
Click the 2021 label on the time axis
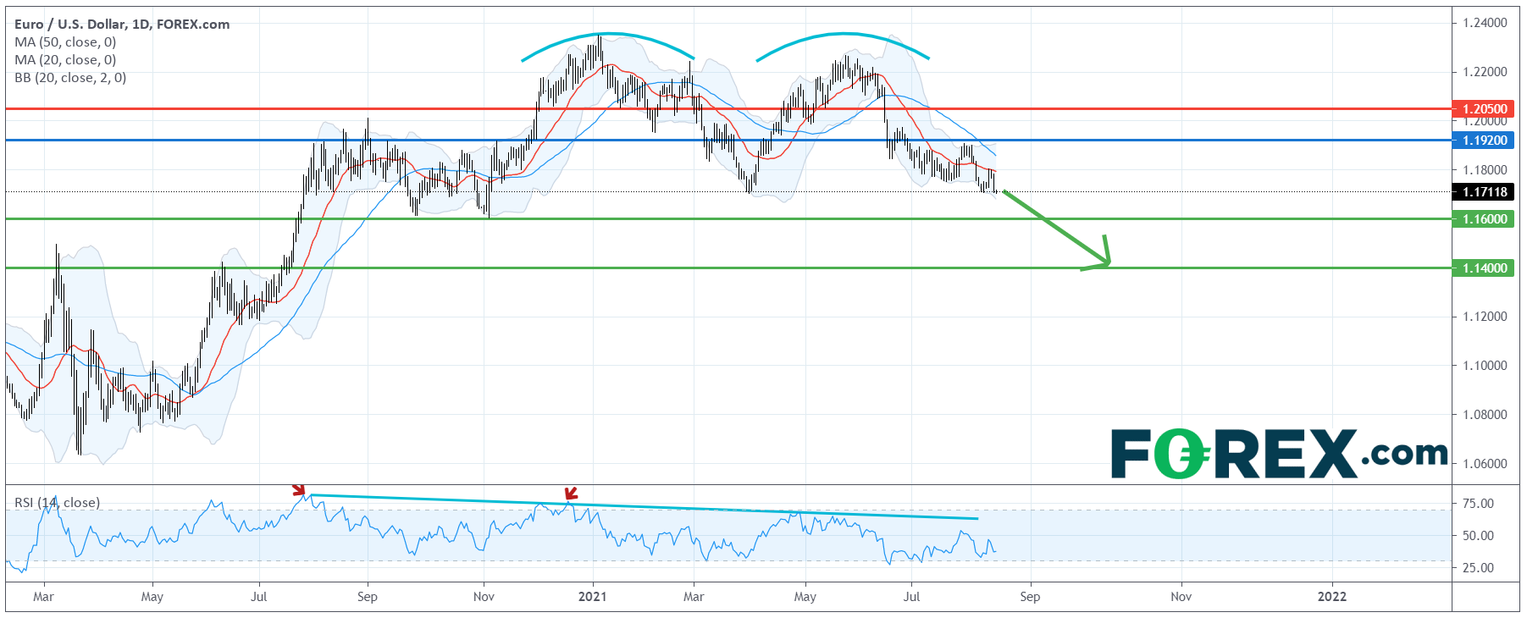pyautogui.click(x=592, y=597)
